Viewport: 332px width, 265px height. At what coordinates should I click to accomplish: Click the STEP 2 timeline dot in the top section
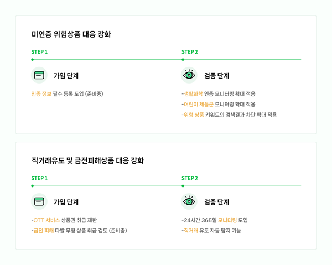pos(183,60)
